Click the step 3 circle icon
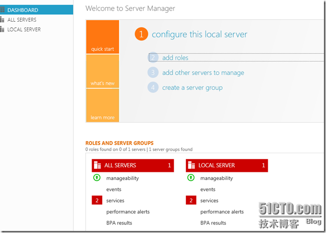Screen dimensions: 326x233 click(153, 72)
